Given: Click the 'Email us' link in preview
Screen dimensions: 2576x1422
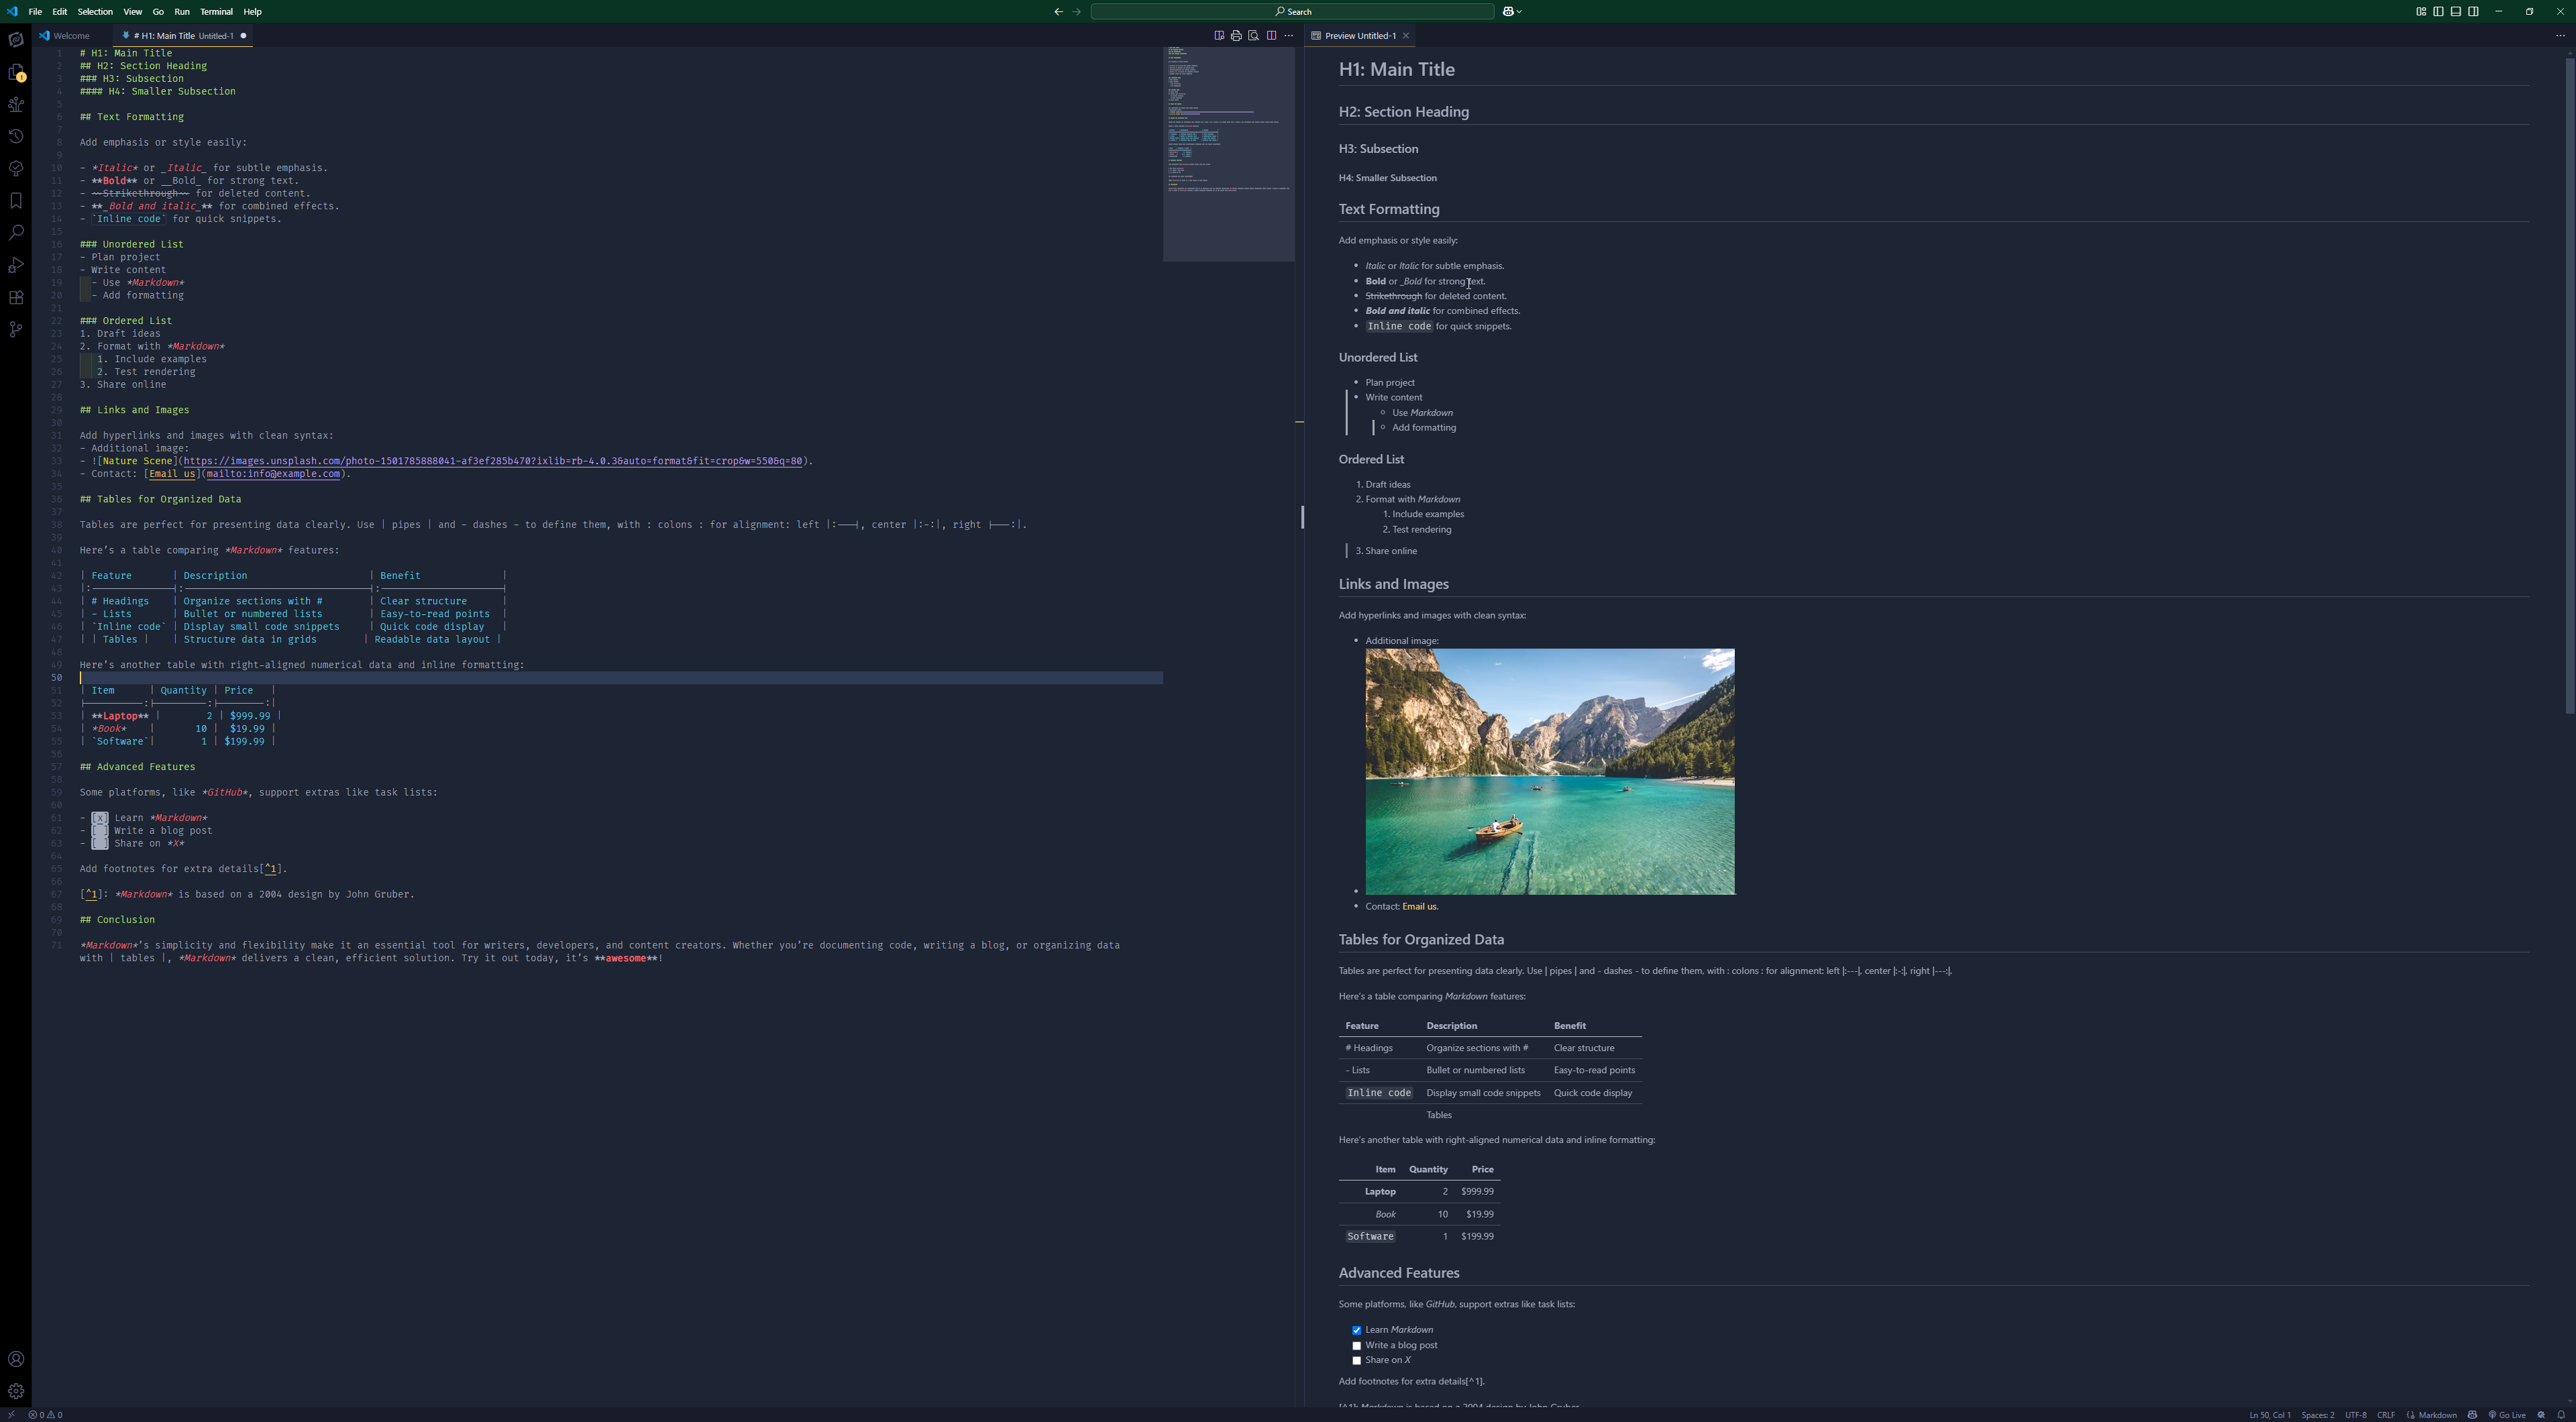Looking at the screenshot, I should point(1419,907).
